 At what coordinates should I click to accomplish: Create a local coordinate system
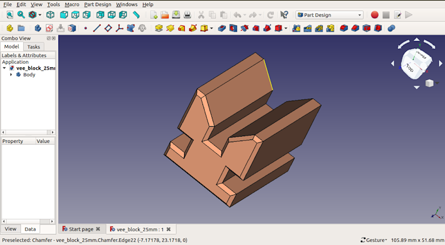[x=120, y=28]
